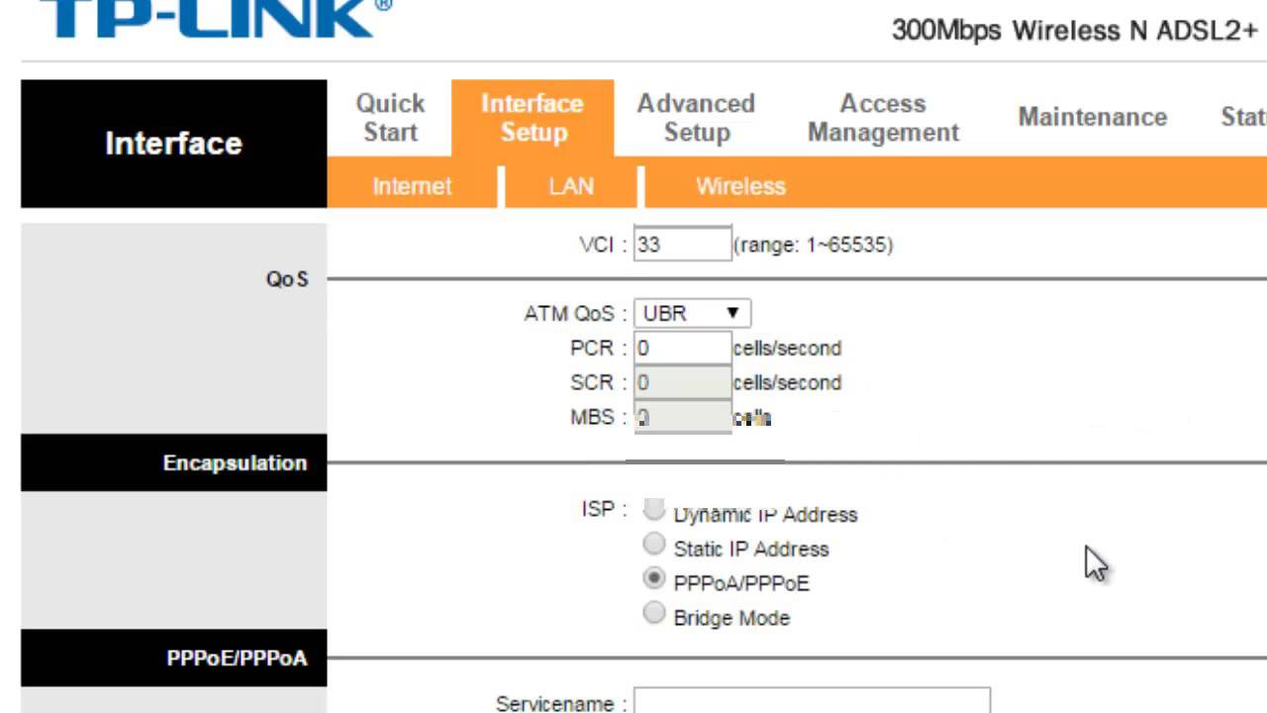
Task: Click the TP-LINK logo
Action: click(215, 18)
